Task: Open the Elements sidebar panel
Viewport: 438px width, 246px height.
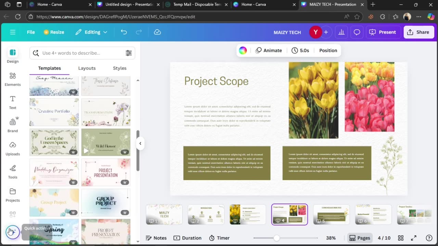Action: 13,79
